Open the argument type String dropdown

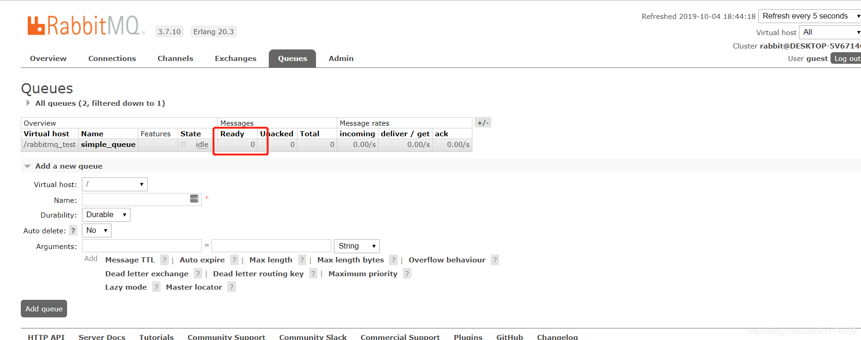(357, 246)
